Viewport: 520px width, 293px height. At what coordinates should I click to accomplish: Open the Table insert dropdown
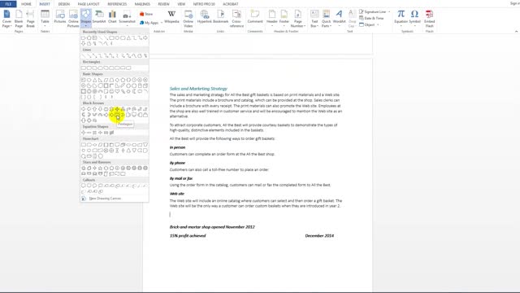45,19
